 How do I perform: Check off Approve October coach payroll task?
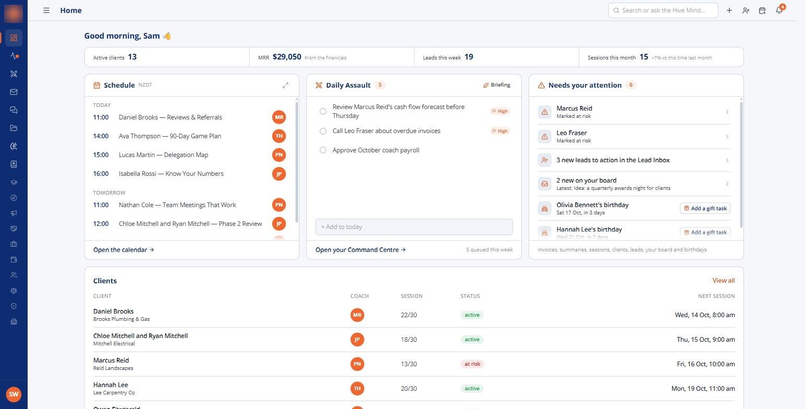[323, 150]
